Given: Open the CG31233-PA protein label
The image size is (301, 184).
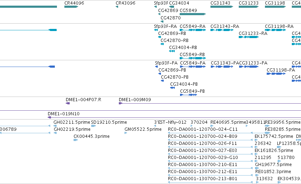Looking at the screenshot, I should [253, 63].
